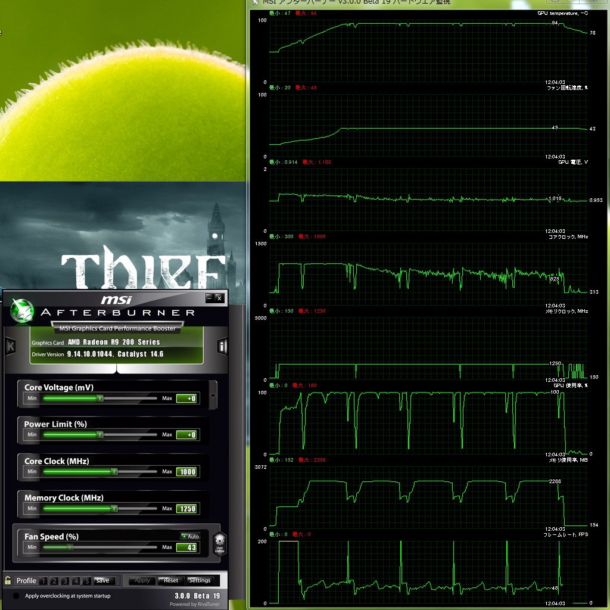Select profile slot 5
Viewport: 610px width, 610px height.
tap(87, 581)
